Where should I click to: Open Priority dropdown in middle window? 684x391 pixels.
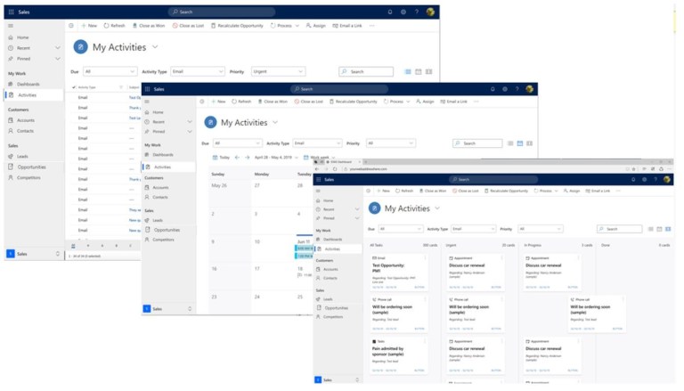[x=391, y=143]
